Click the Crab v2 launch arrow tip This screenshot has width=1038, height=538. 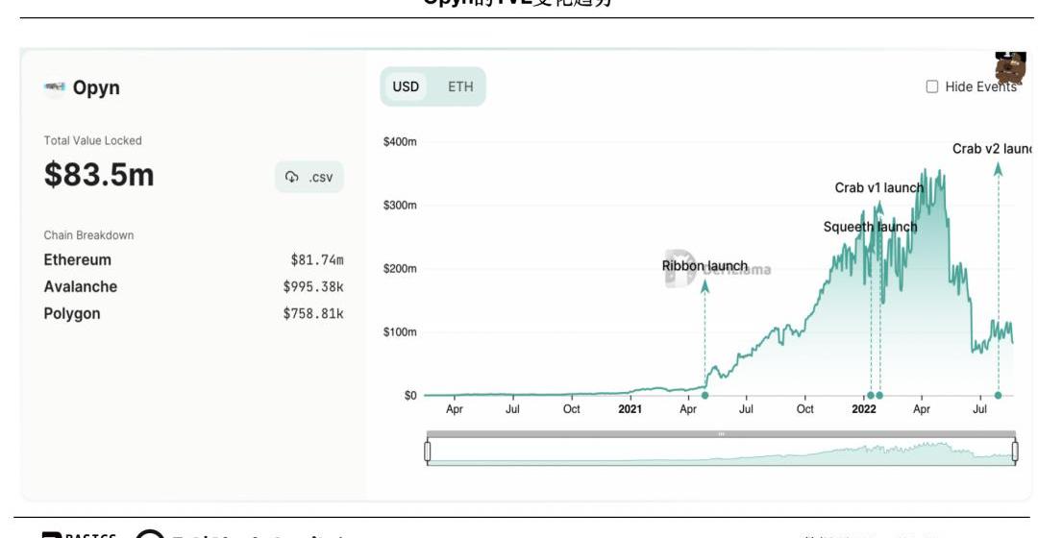point(998,168)
